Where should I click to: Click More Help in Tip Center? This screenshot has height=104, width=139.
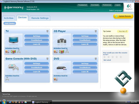pyautogui.click(x=123, y=31)
